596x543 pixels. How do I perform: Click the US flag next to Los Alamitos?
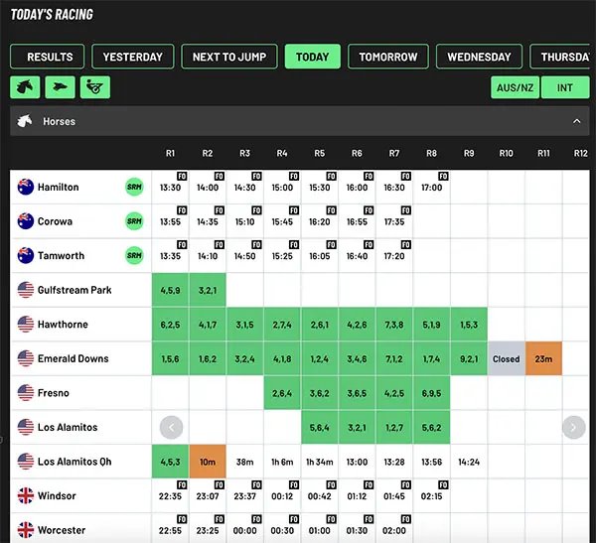[26, 427]
